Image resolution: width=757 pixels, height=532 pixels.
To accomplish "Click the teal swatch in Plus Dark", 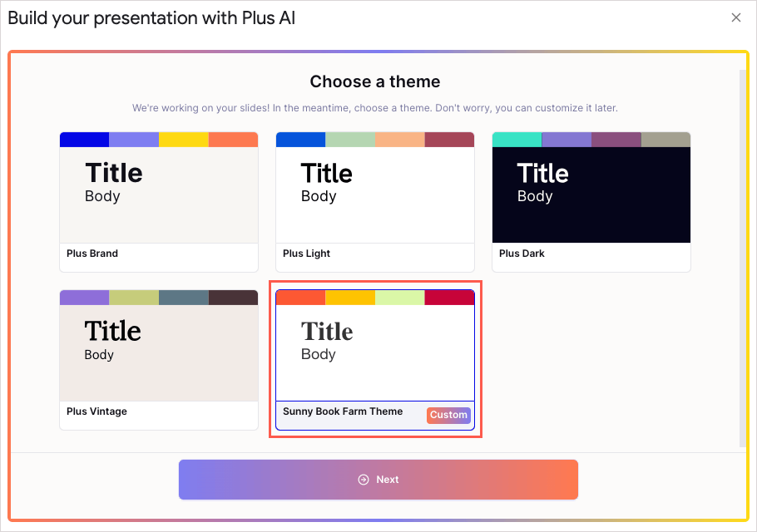I will [517, 140].
